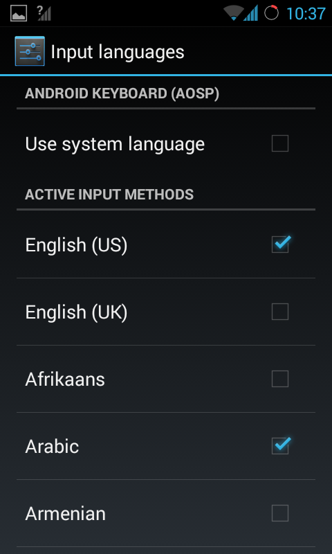Tap the 10:37 clock in status bar
This screenshot has height=554, width=332.
(306, 14)
